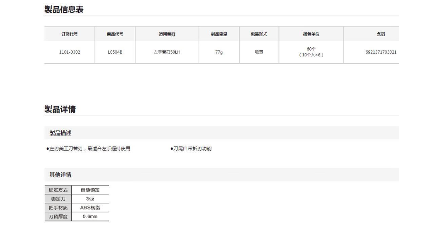The width and height of the screenshot is (421, 228).
Task: Click the 製品信息表 heading
Action: click(x=64, y=9)
